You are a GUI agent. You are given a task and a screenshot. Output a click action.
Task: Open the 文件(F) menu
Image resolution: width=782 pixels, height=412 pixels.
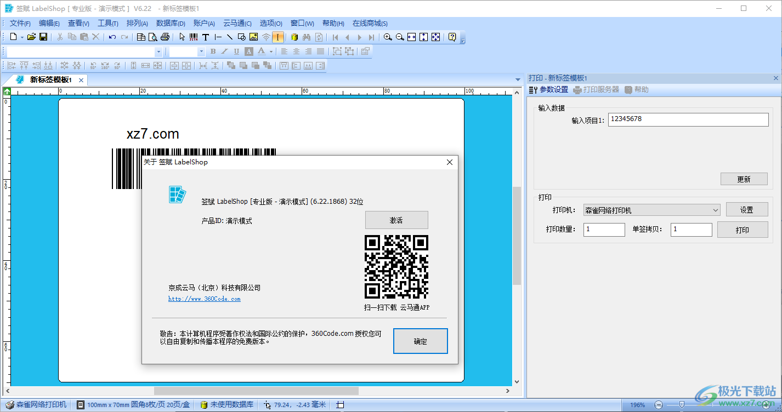coord(20,23)
